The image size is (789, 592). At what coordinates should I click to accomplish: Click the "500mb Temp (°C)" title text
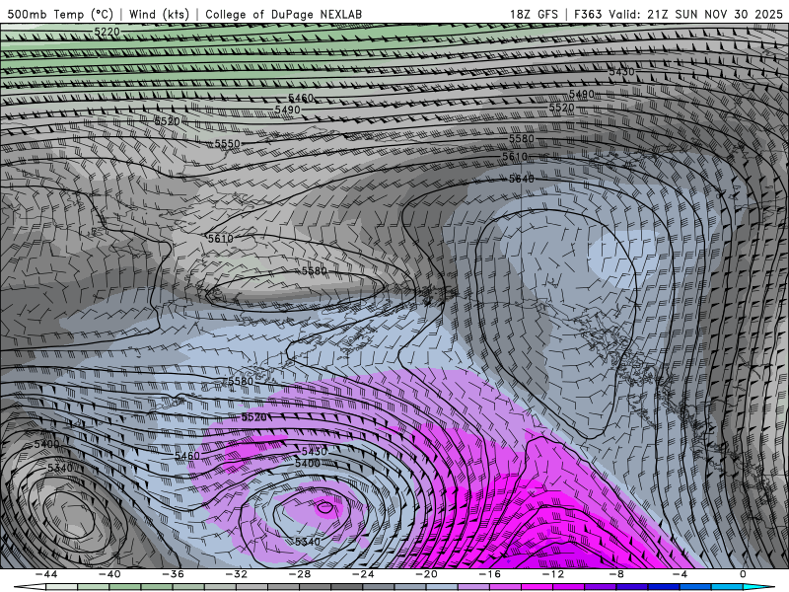point(60,14)
